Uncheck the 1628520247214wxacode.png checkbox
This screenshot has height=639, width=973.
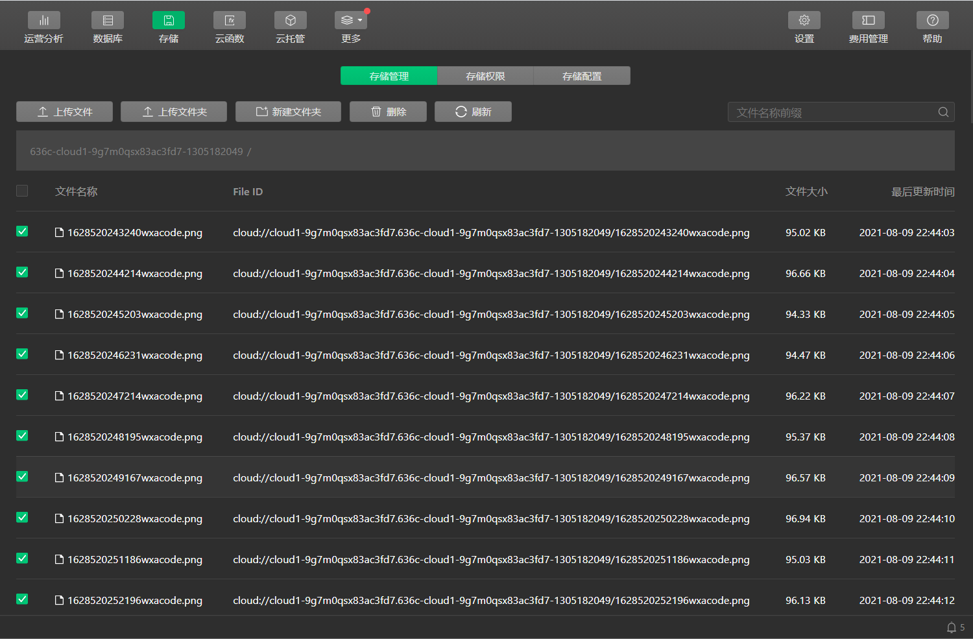pyautogui.click(x=22, y=395)
